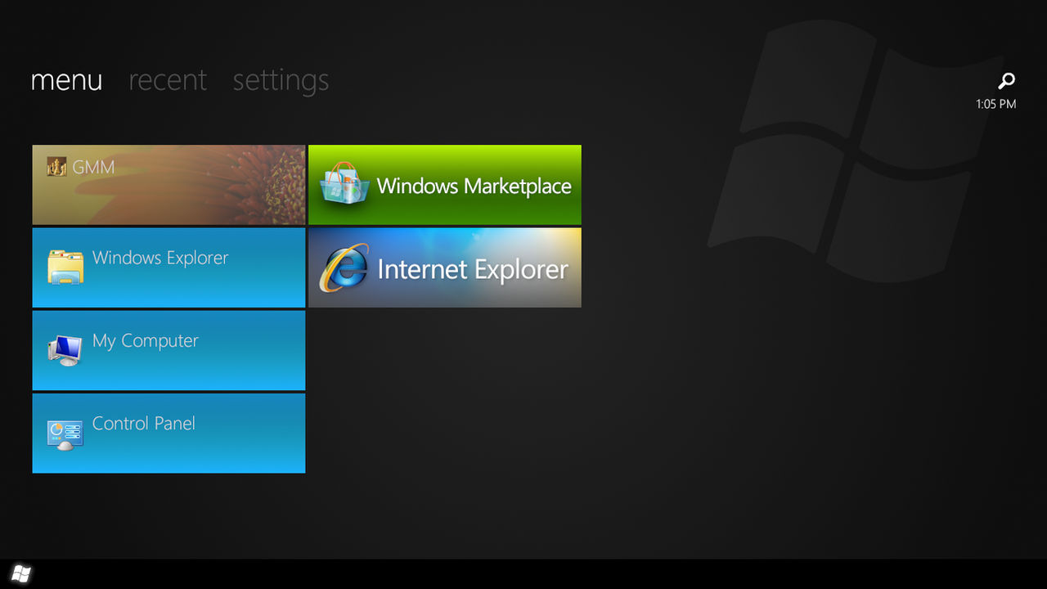The height and width of the screenshot is (589, 1047).
Task: Switch to the menu tab
Action: coord(66,80)
